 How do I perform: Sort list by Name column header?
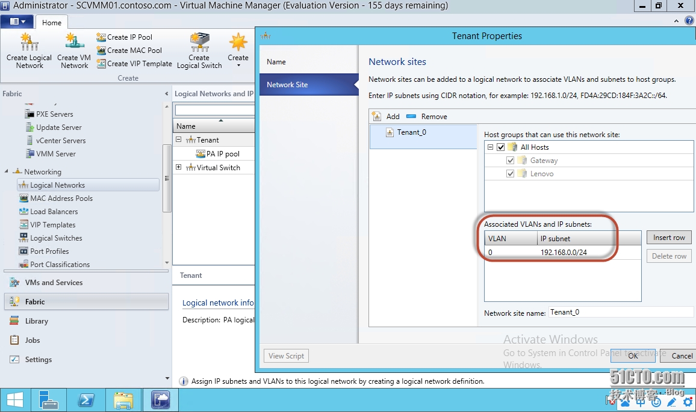(214, 126)
